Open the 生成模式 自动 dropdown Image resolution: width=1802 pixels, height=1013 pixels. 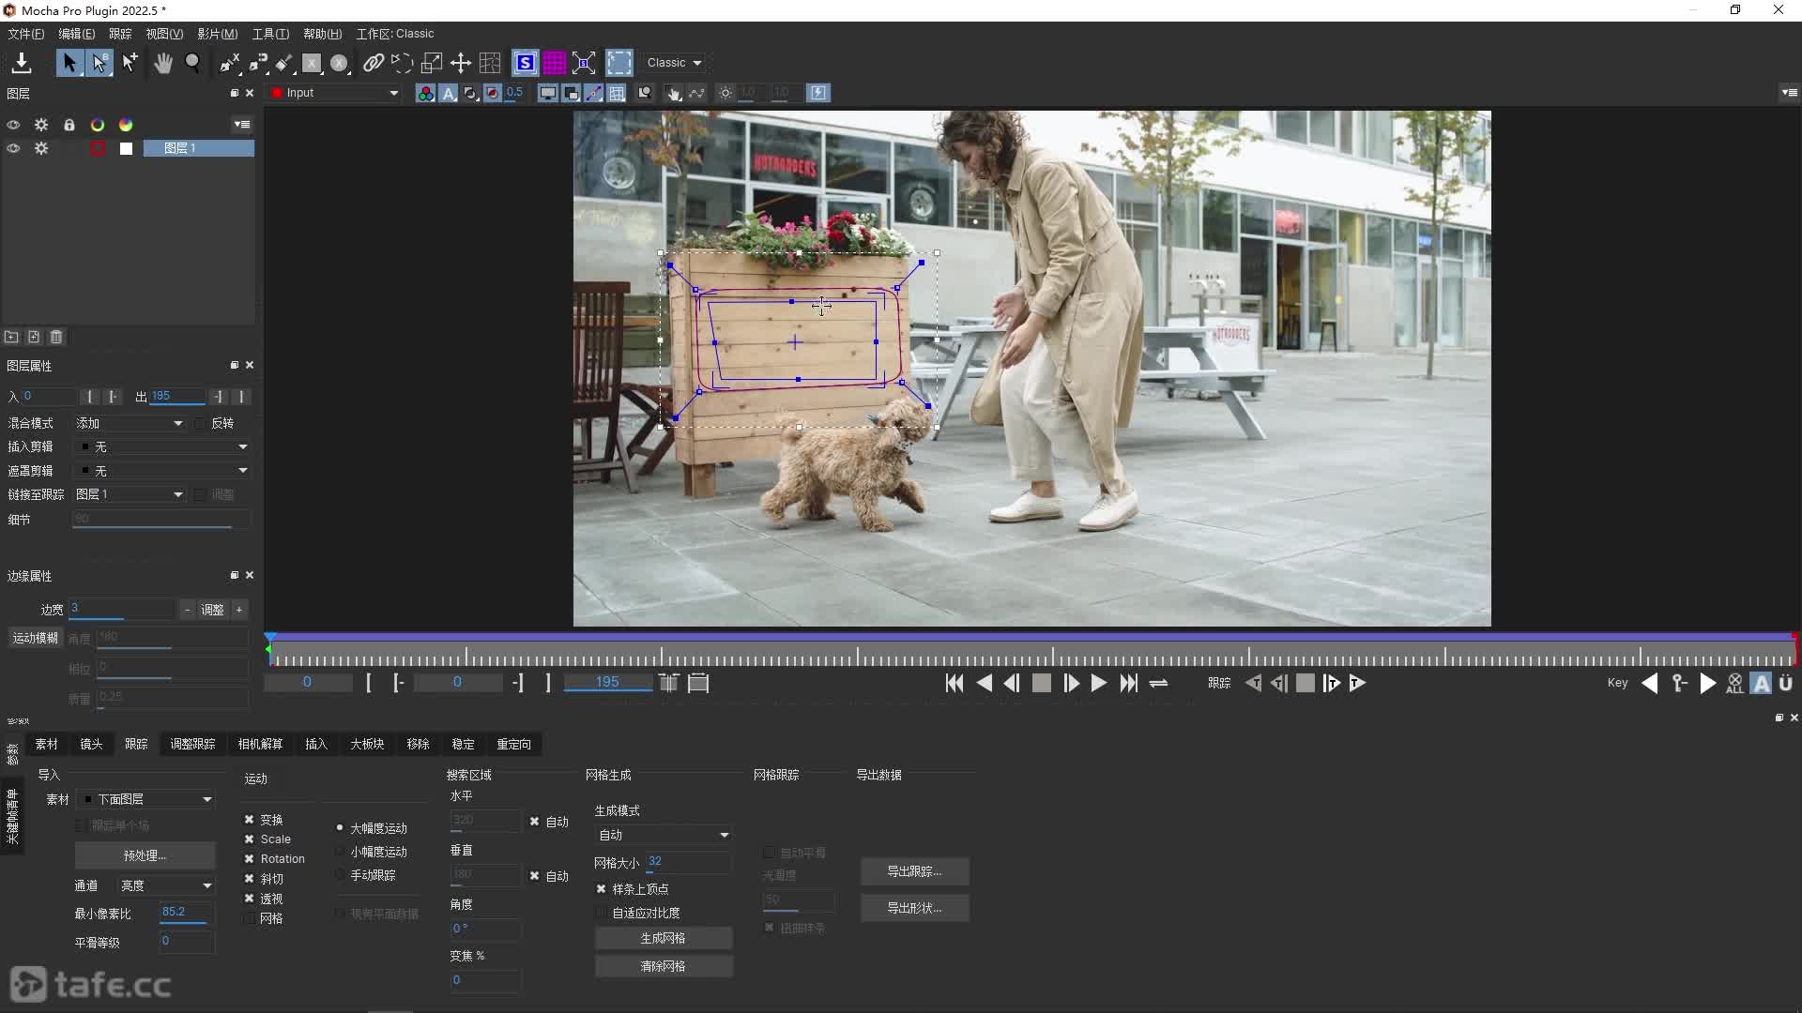pyautogui.click(x=664, y=835)
